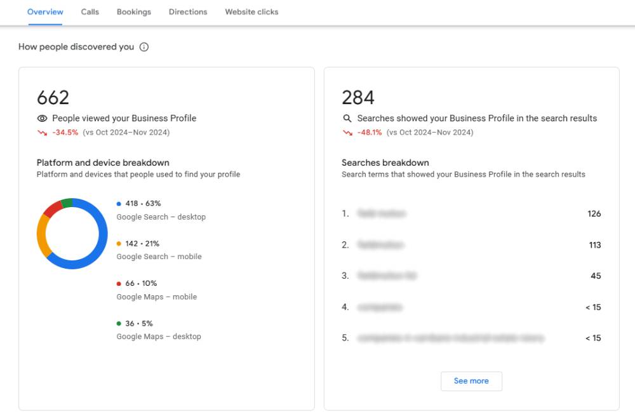Screen dimensions: 635x416
Task: Click the magnifier icon beside Searches showed
Action: (x=347, y=118)
